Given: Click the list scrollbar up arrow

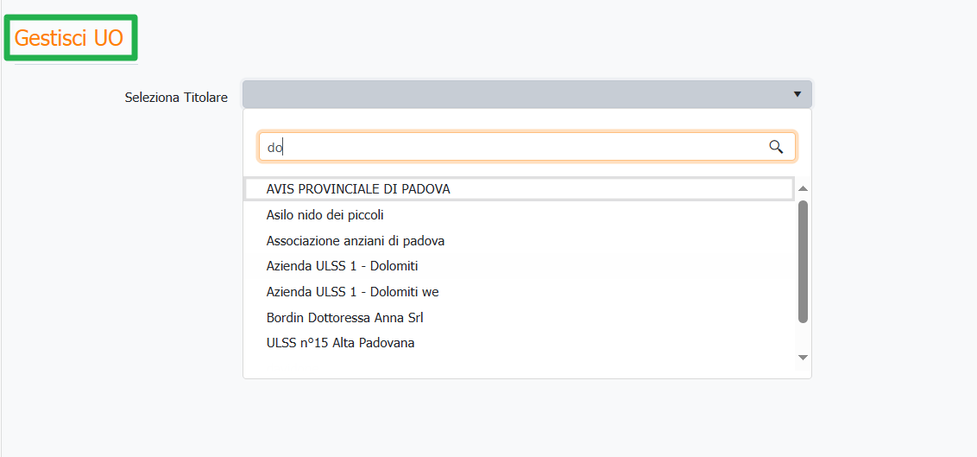Looking at the screenshot, I should 803,188.
